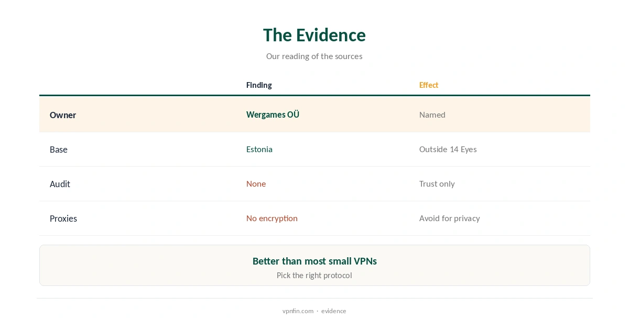Click the 'None' finding cell

point(256,184)
